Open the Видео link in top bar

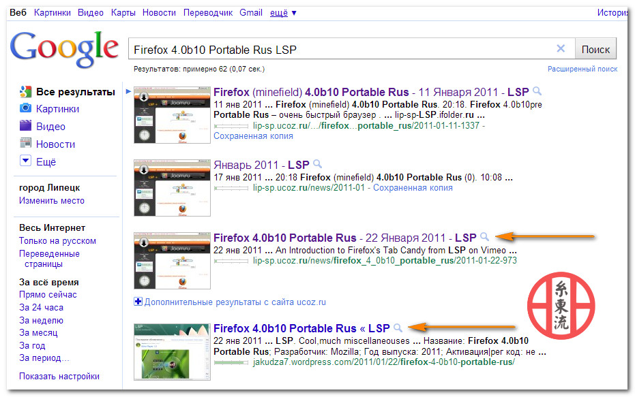(x=91, y=12)
